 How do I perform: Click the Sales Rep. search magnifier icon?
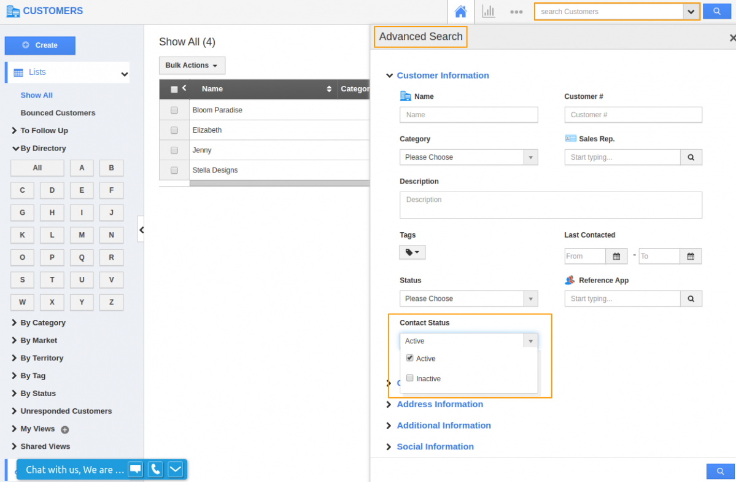coord(691,157)
